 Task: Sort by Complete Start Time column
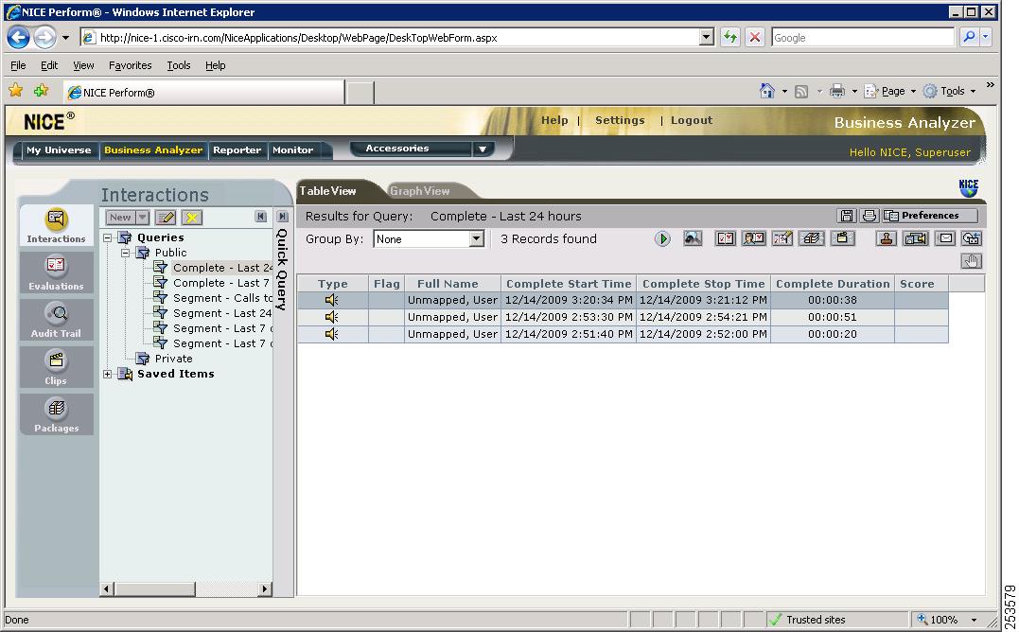569,284
